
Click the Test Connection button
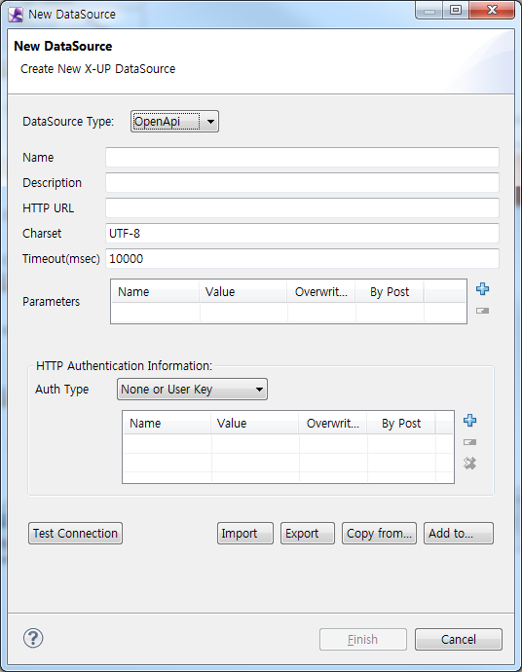click(x=75, y=533)
